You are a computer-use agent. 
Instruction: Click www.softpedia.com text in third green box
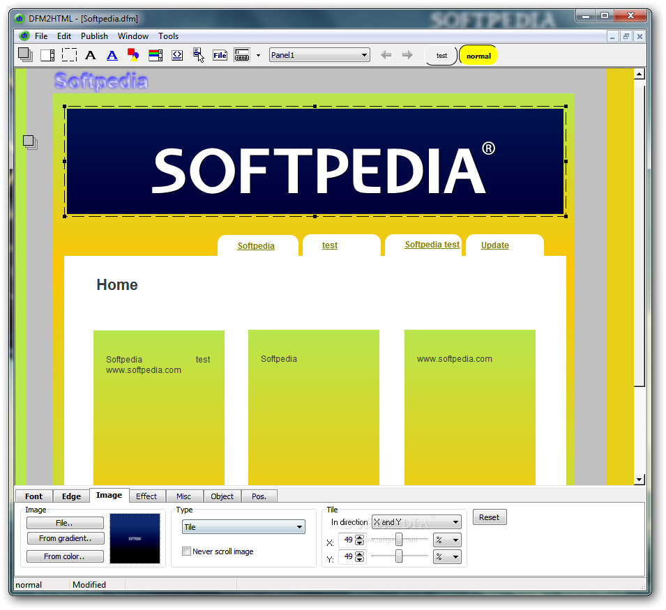tap(455, 359)
